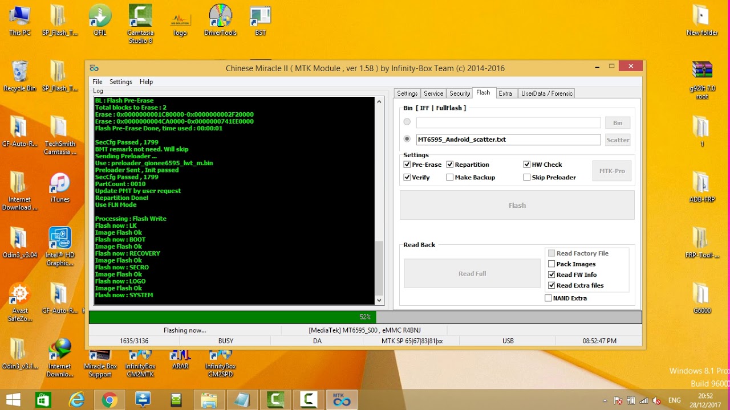Switch to the Security tab
Screen dimensions: 730x410
point(460,93)
